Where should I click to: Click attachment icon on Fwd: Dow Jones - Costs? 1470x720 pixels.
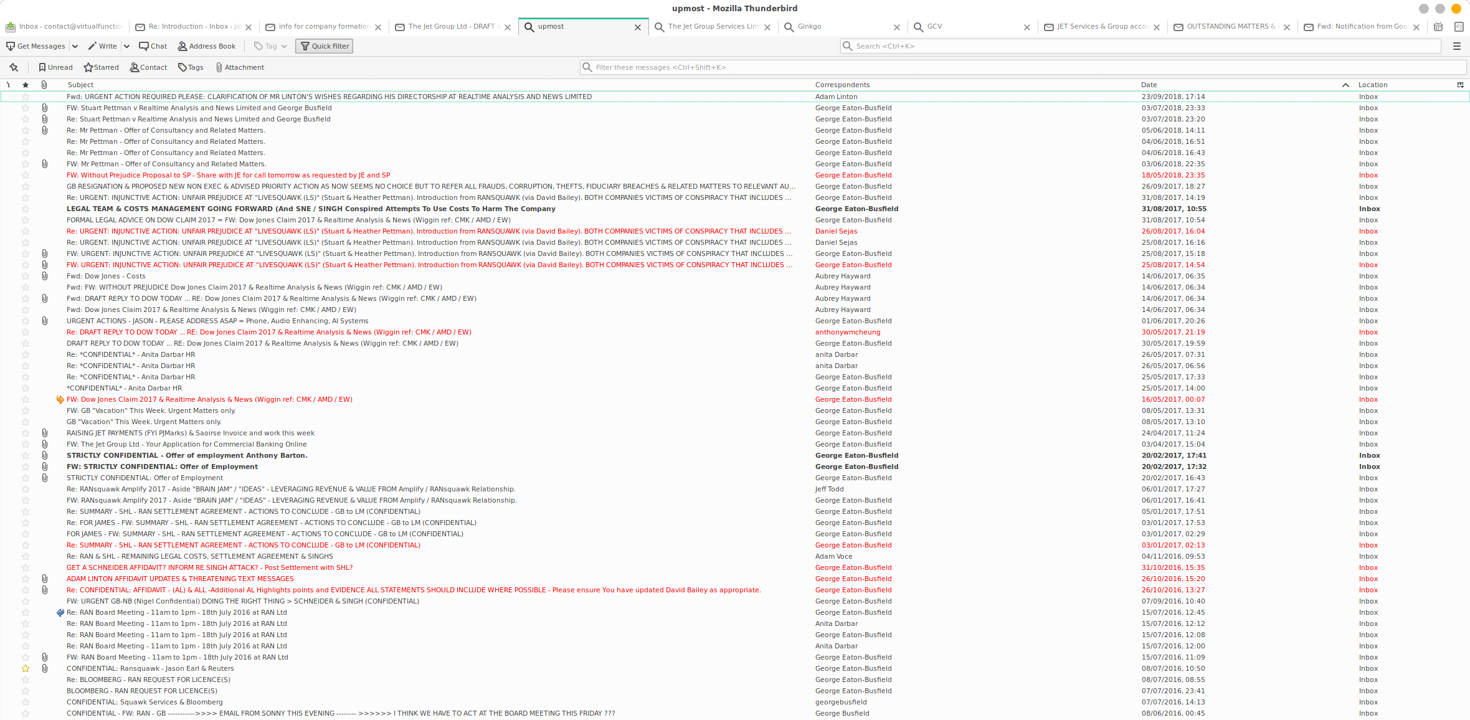[x=45, y=276]
